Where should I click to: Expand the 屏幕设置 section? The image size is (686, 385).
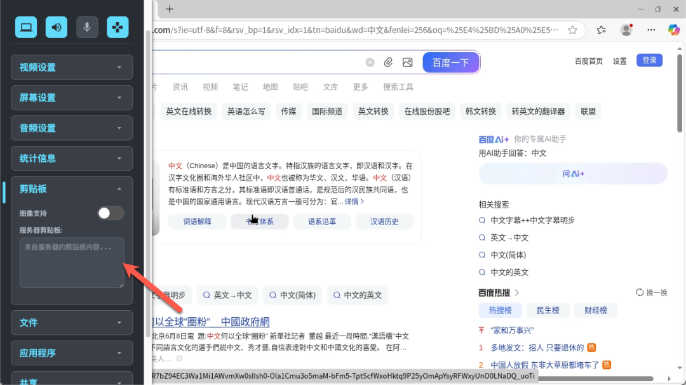click(x=72, y=98)
